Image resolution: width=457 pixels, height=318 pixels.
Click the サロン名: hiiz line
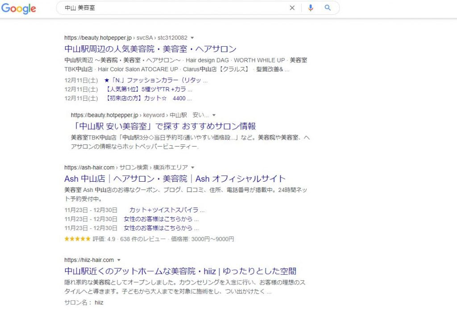pyautogui.click(x=84, y=302)
